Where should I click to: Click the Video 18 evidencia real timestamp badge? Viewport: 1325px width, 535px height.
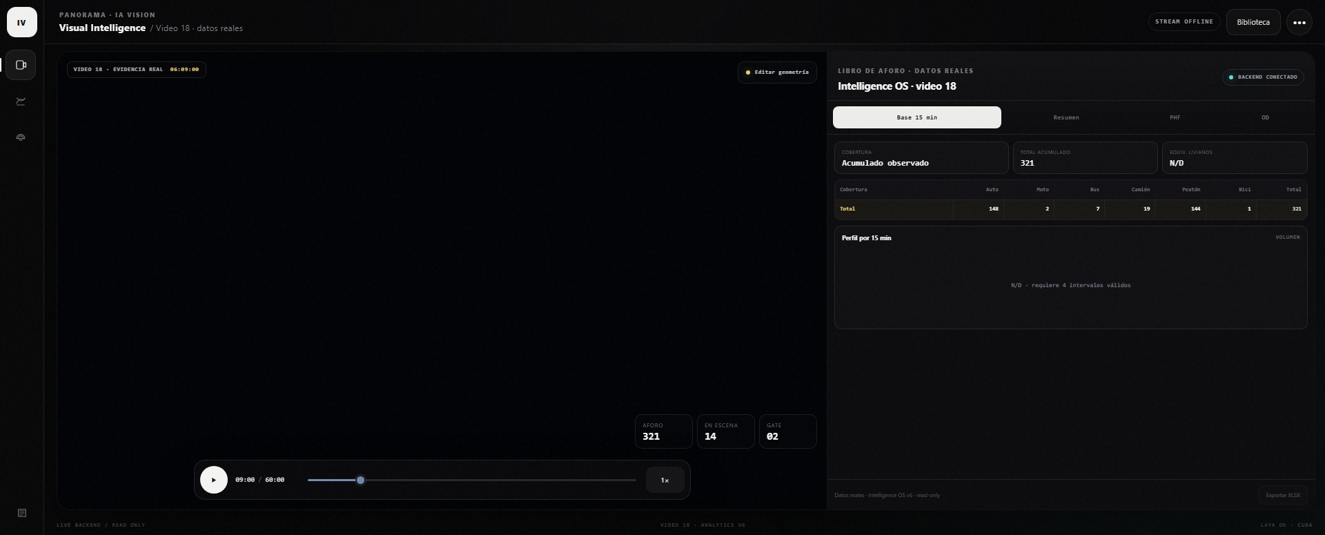[136, 69]
